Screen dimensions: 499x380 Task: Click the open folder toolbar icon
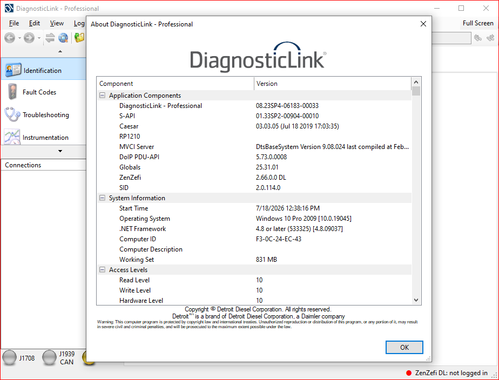(x=79, y=38)
